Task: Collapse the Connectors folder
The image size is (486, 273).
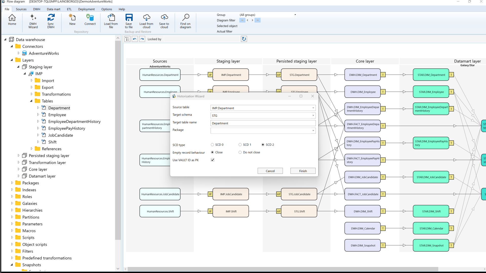Action: point(12,46)
